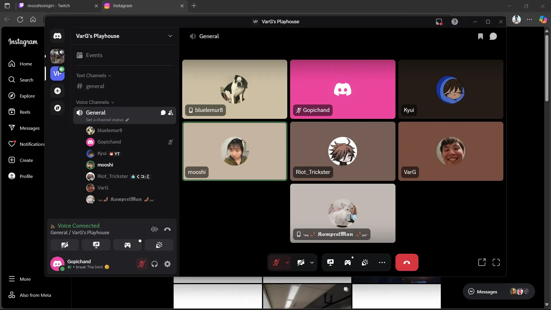Select mooshi's video tile

pos(235,151)
